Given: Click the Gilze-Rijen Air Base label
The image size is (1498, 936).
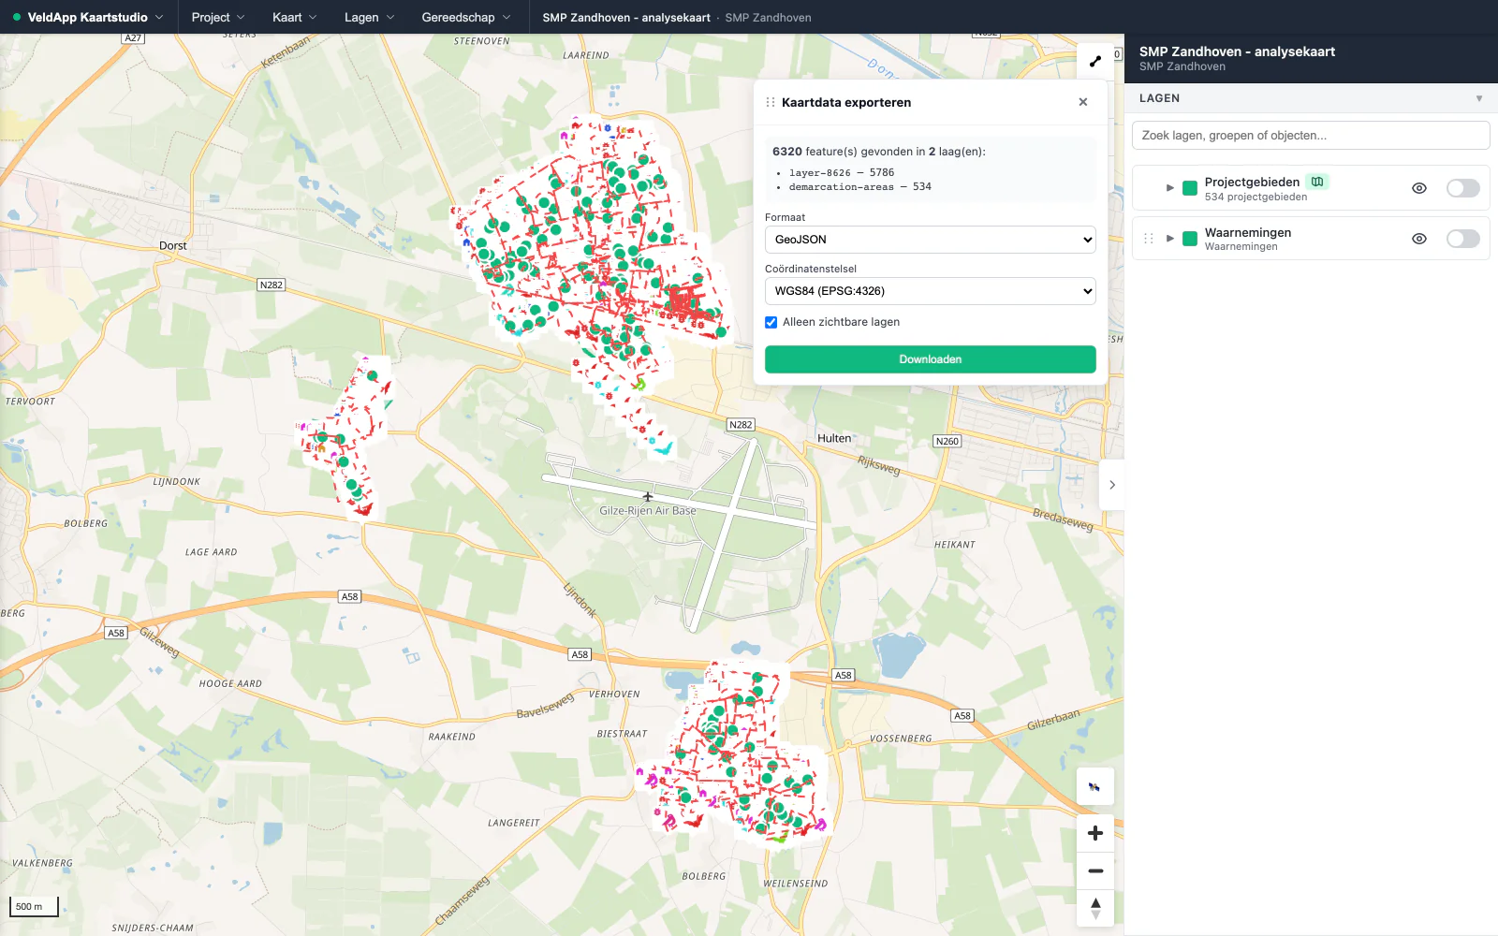Looking at the screenshot, I should tap(648, 511).
